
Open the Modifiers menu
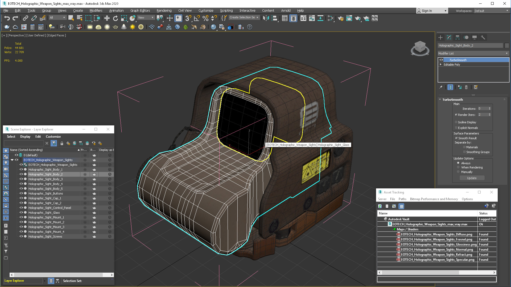click(96, 11)
